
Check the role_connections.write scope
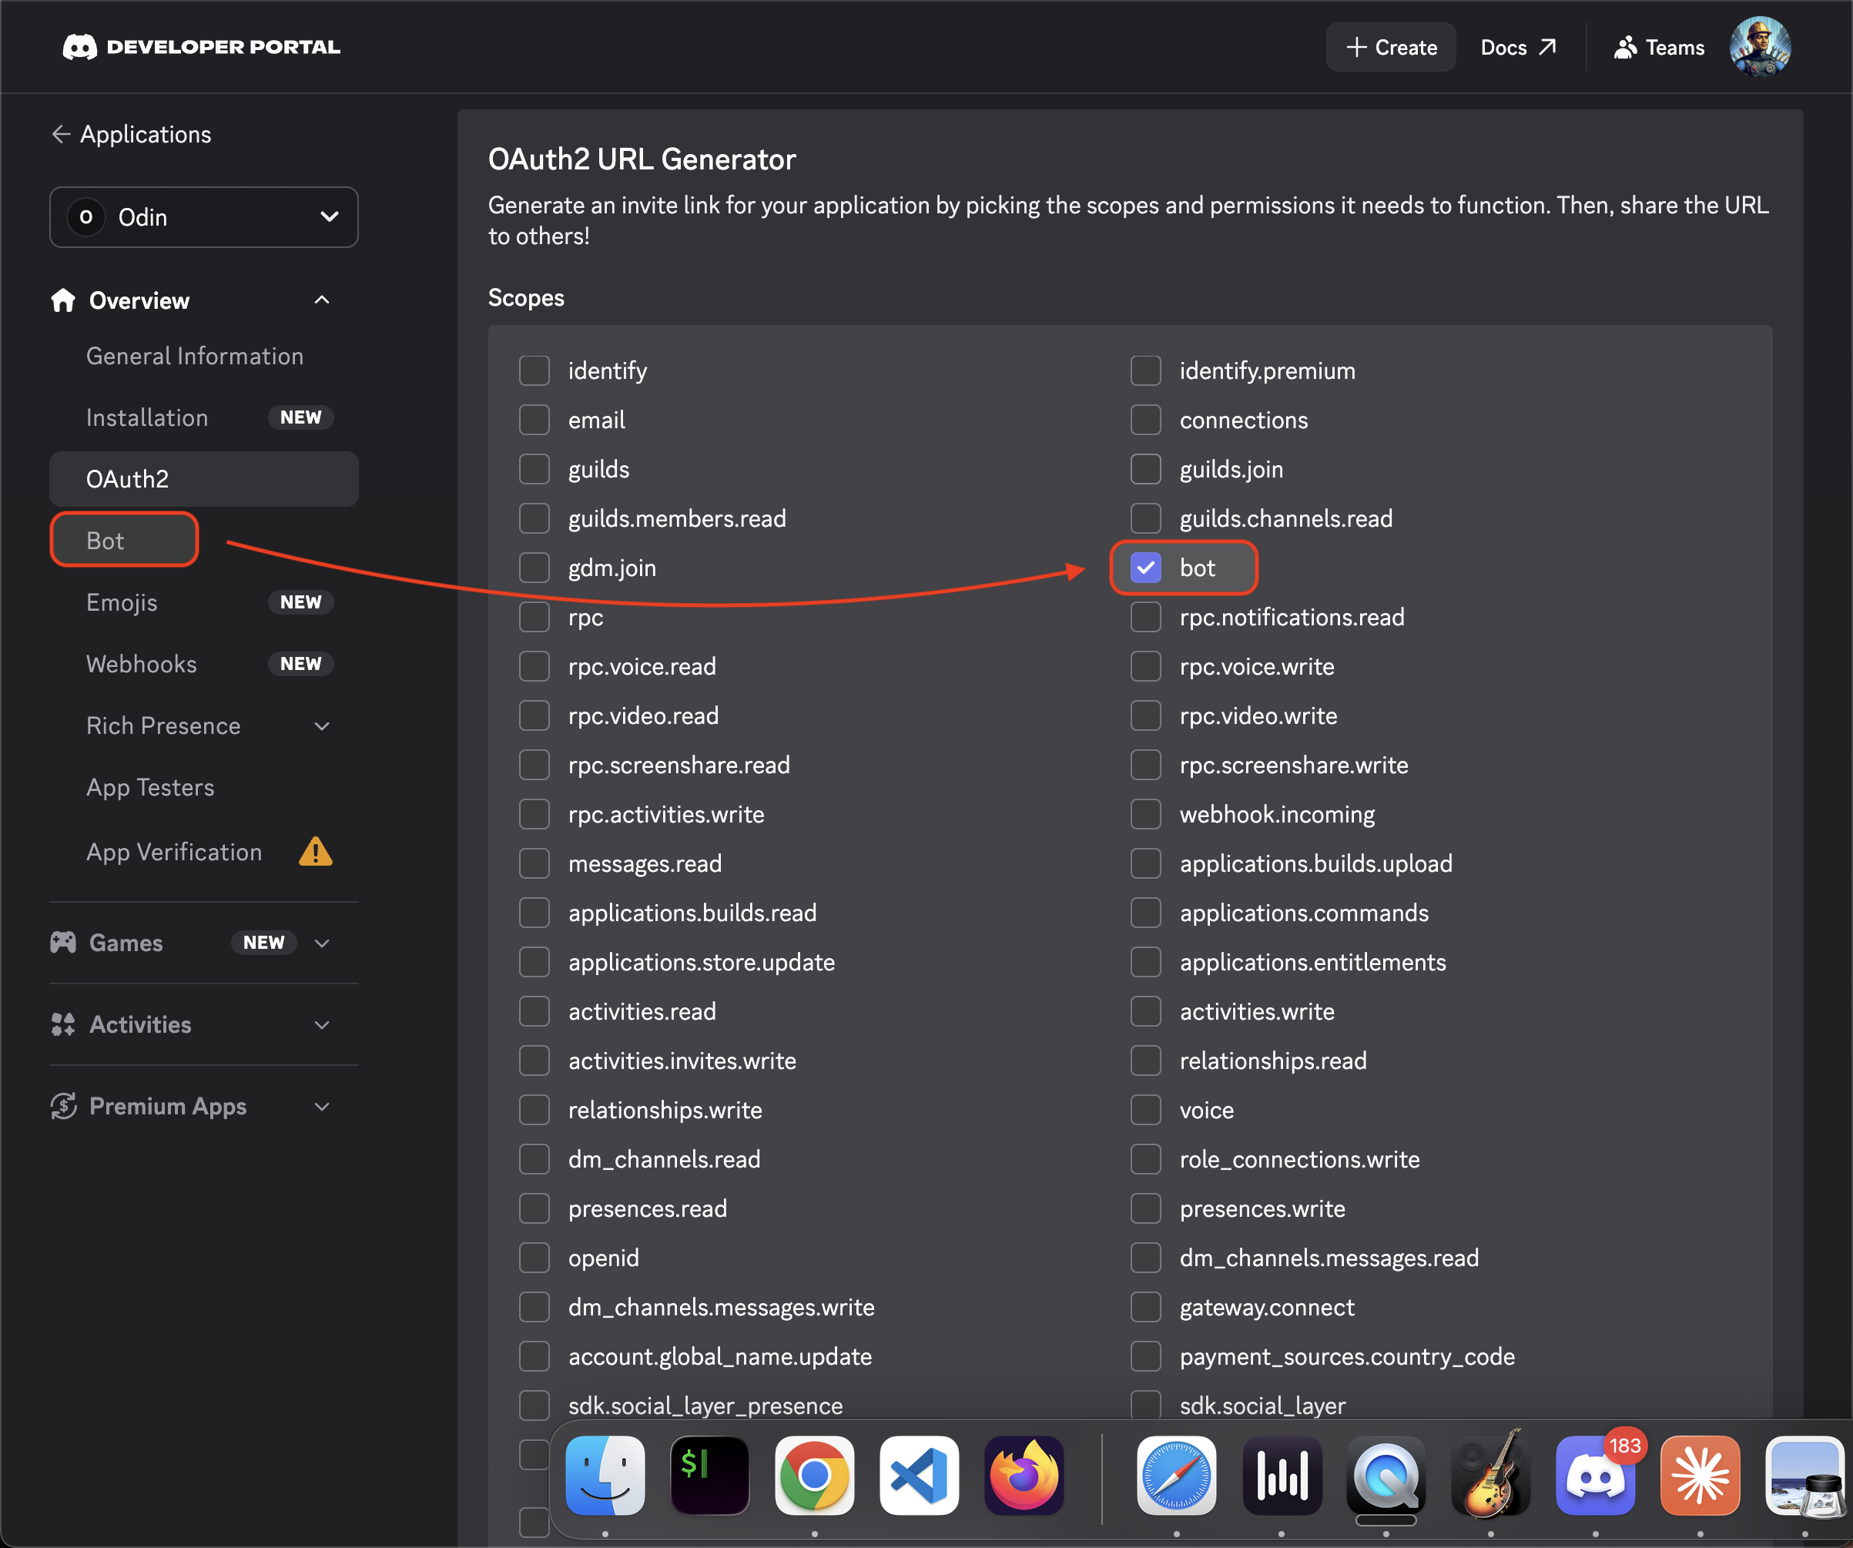1145,1159
